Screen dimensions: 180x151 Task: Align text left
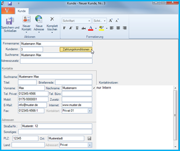(x=112, y=28)
